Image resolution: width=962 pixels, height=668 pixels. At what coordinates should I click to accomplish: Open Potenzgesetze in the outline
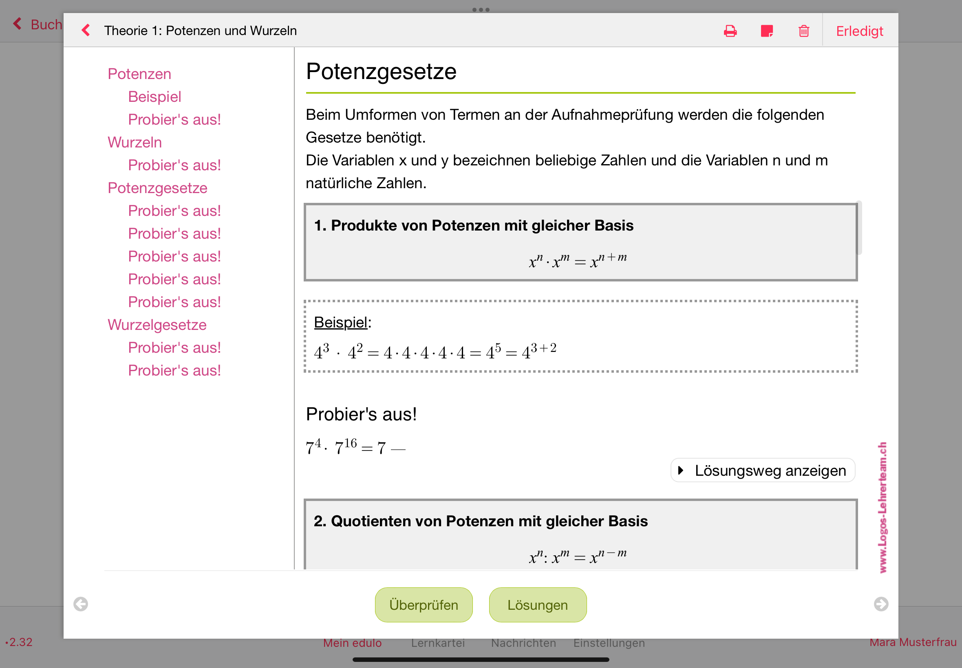pyautogui.click(x=157, y=188)
